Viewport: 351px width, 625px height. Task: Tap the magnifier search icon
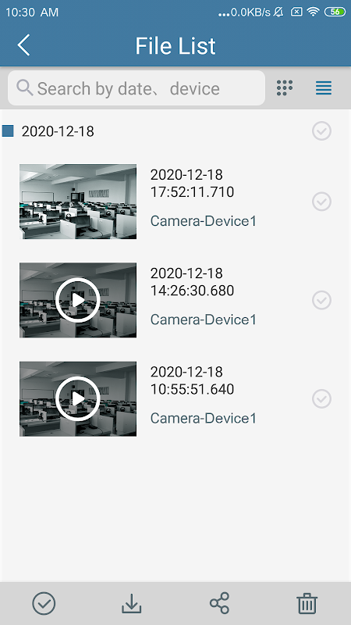click(25, 87)
